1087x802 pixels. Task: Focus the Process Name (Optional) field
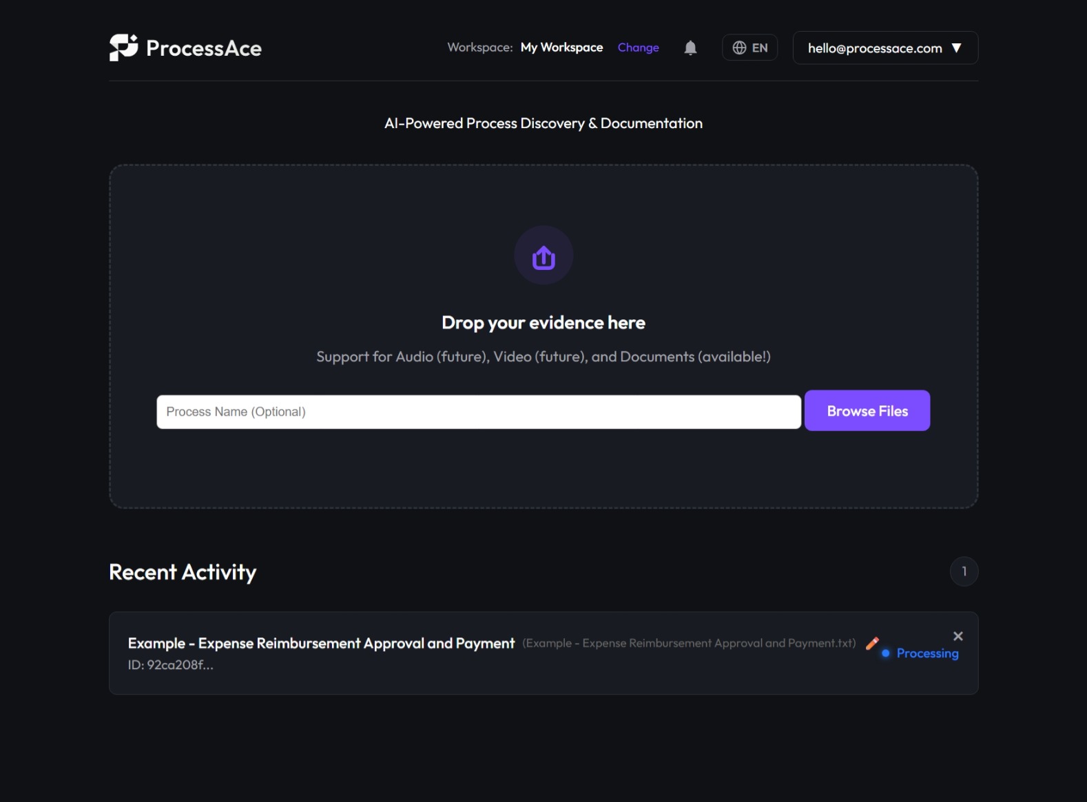pos(479,412)
